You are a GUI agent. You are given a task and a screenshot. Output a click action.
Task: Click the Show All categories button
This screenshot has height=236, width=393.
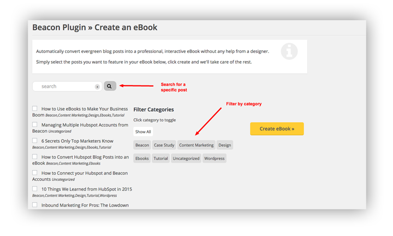[x=143, y=132]
